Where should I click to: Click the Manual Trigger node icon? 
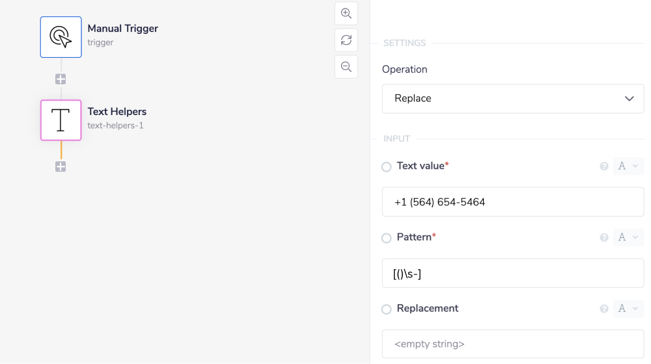coord(61,37)
